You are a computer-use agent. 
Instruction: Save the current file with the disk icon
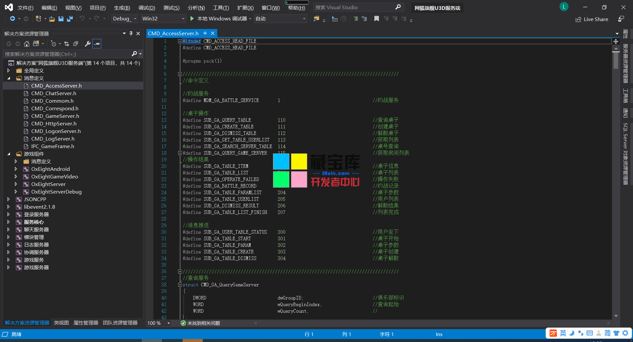(x=61, y=19)
